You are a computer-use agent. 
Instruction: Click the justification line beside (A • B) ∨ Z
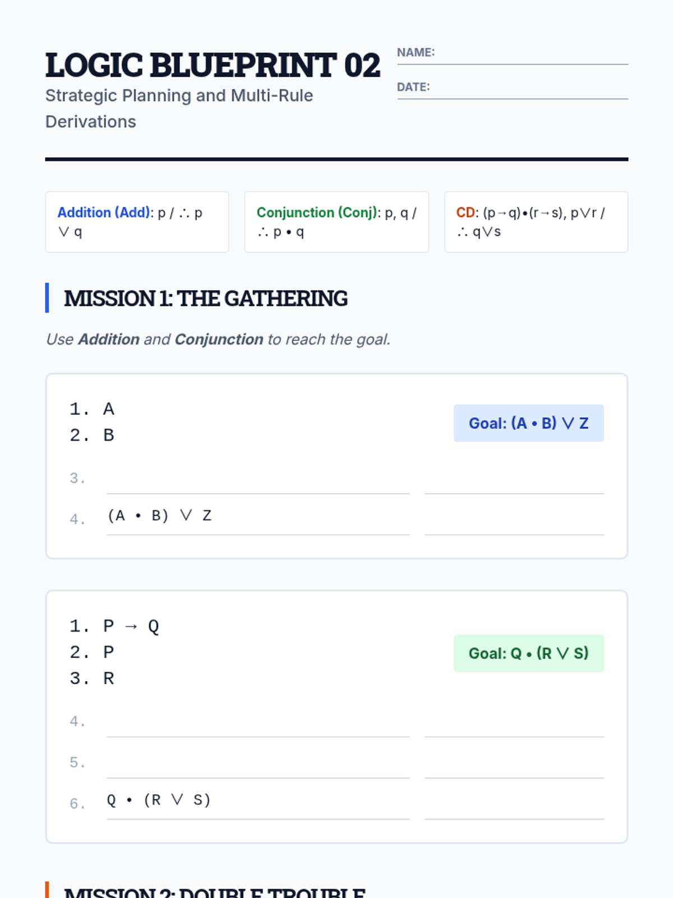[x=514, y=522]
